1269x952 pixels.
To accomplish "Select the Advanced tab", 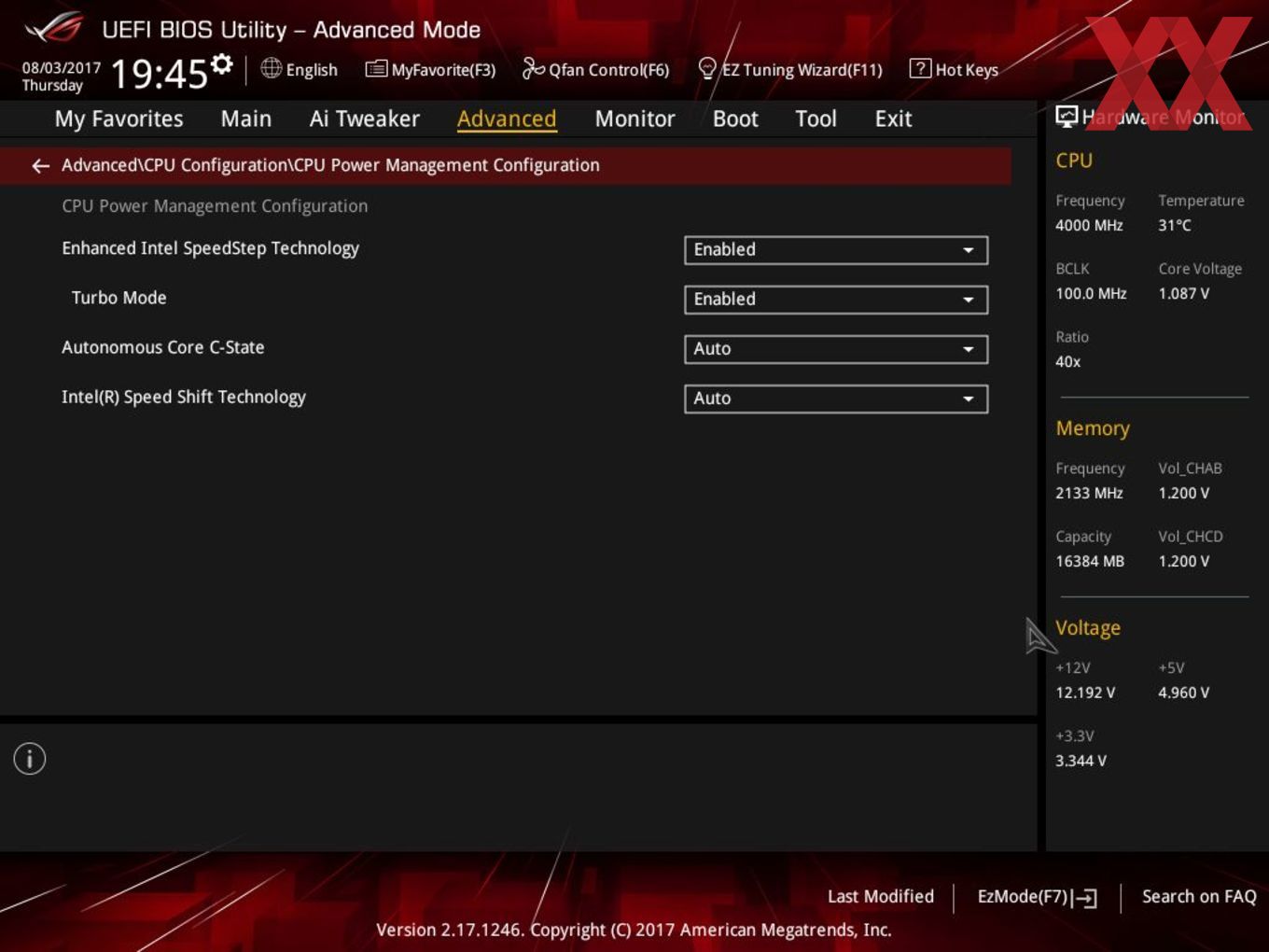I will point(507,119).
